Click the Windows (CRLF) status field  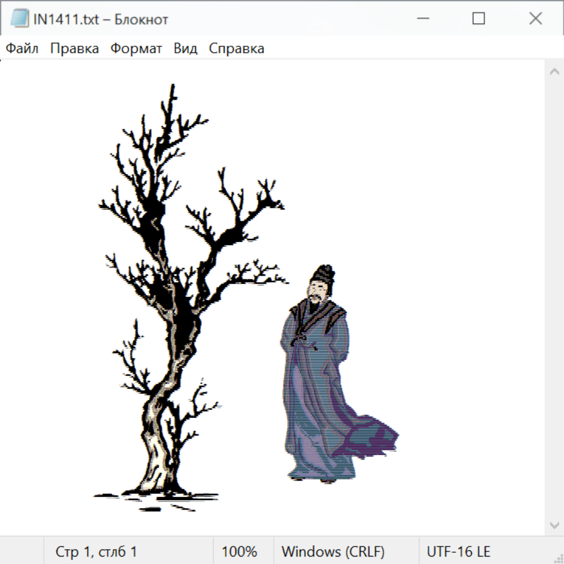point(333,551)
